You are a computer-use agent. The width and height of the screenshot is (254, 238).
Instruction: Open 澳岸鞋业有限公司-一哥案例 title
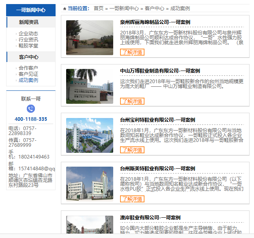click(x=150, y=218)
